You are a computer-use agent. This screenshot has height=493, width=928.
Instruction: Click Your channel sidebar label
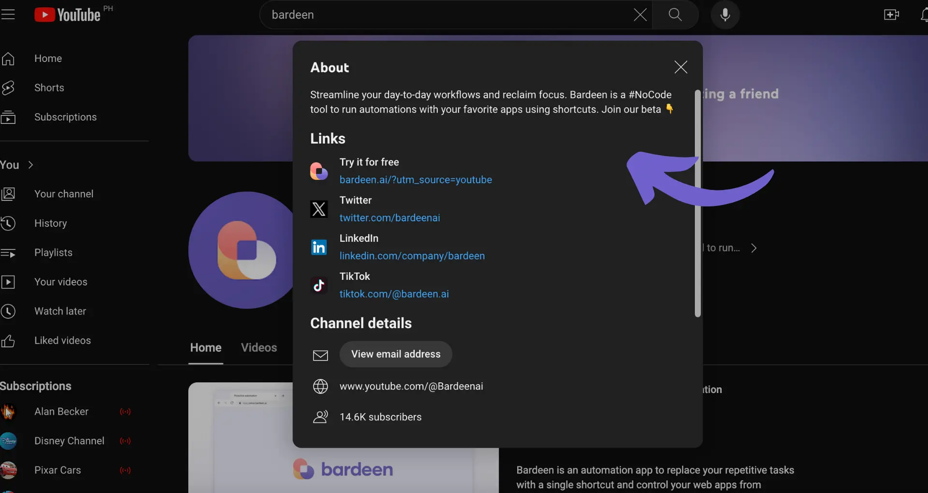click(64, 194)
